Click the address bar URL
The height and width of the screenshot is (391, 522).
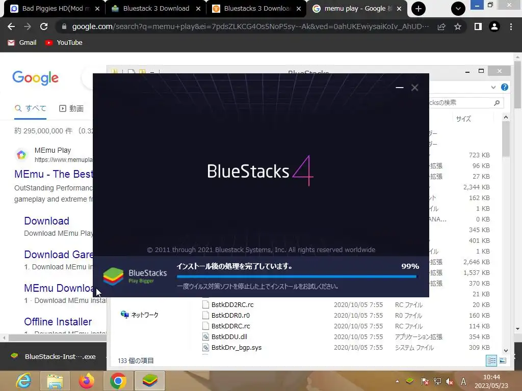tap(250, 26)
